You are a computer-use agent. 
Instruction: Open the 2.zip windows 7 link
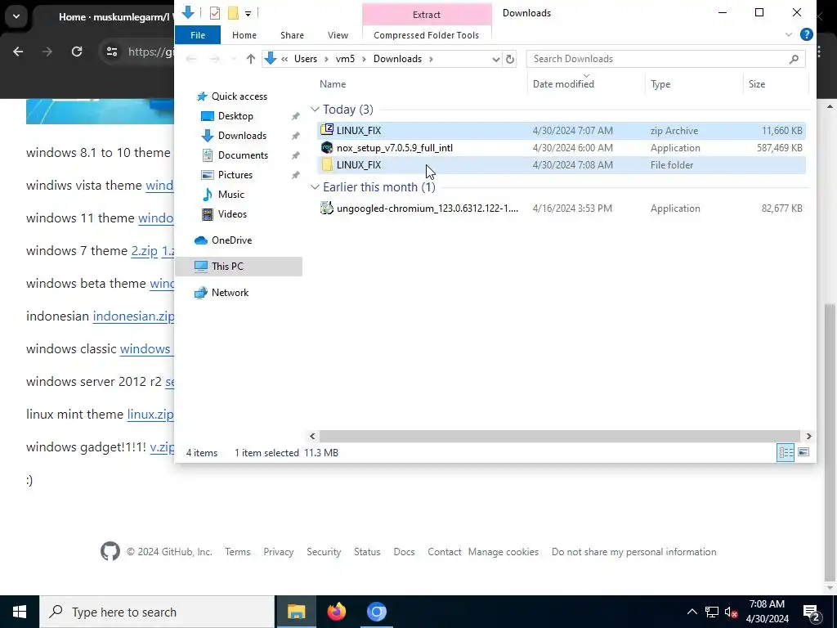145,250
